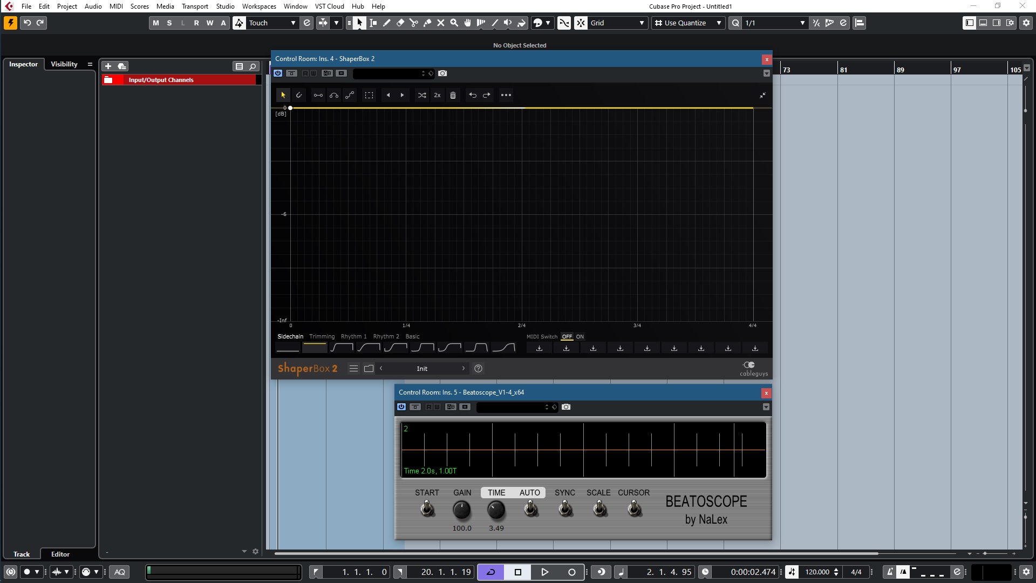Image resolution: width=1036 pixels, height=583 pixels.
Task: Click ShaperBox pen draw tool
Action: pyautogui.click(x=299, y=95)
